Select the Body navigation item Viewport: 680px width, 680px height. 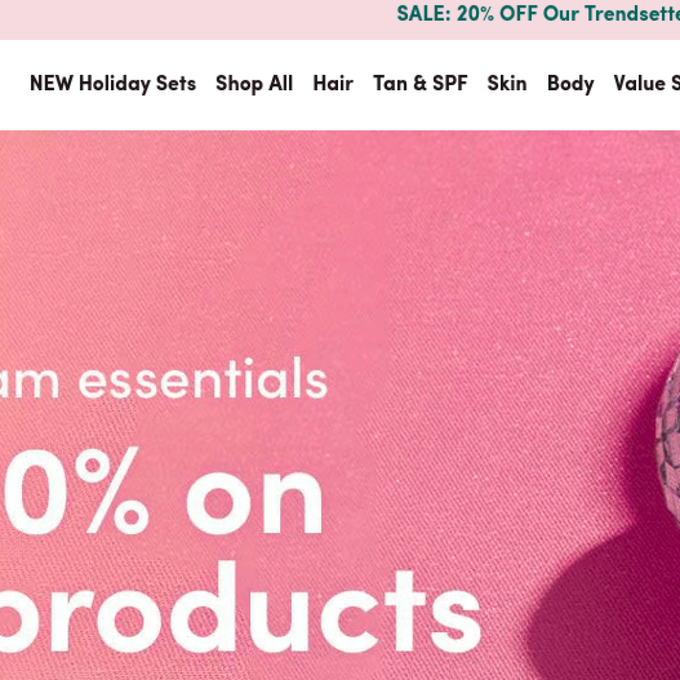(570, 83)
